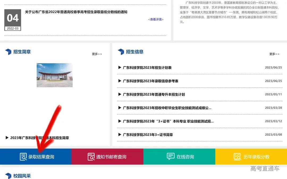Viewport: 287px width, 179px height.
Task: Click the campus building photo thumbnail
Action: pos(54,75)
